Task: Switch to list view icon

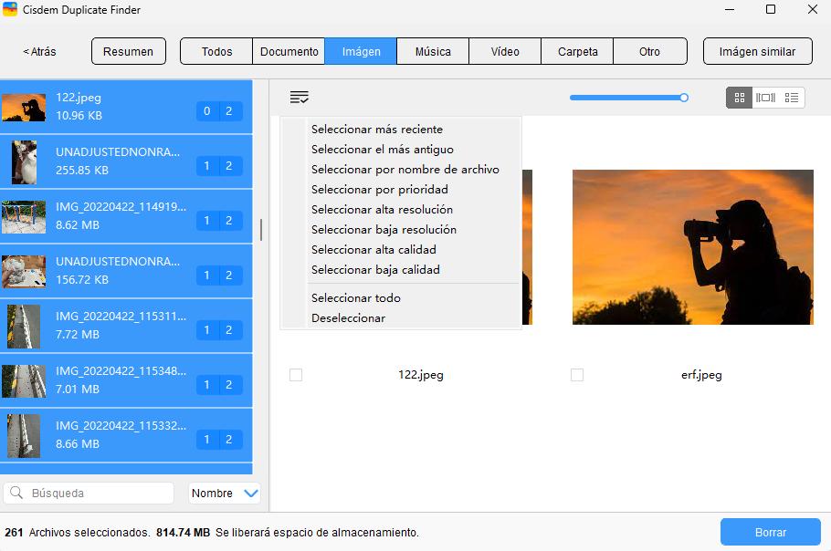Action: tap(793, 99)
